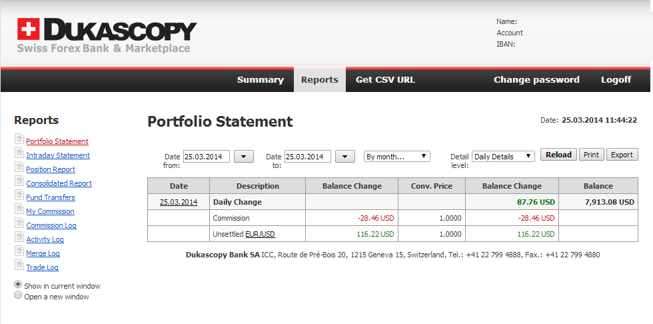Click document icon beside Merge Log

click(19, 251)
